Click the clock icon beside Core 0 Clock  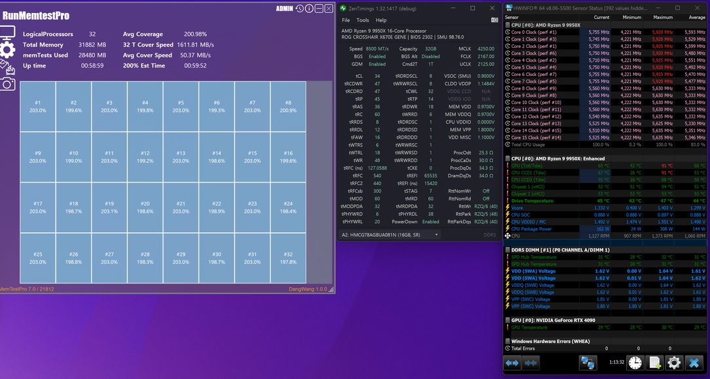pyautogui.click(x=508, y=32)
